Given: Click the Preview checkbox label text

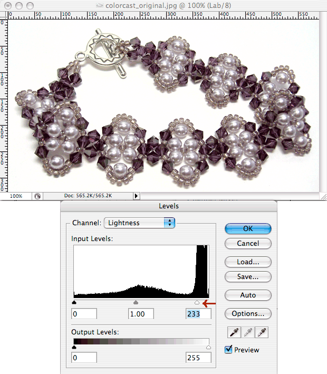Looking at the screenshot, I should pos(247,350).
